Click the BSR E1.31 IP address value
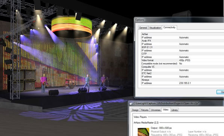 [x=184, y=51]
